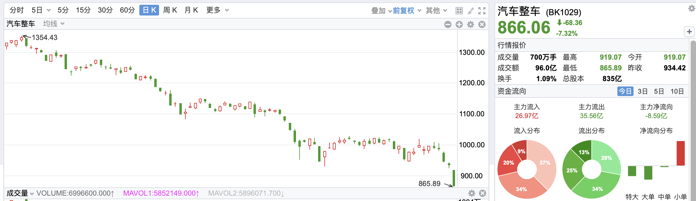The height and width of the screenshot is (201, 696).
Task: Click the 1354.43 high price label
Action: 45,38
